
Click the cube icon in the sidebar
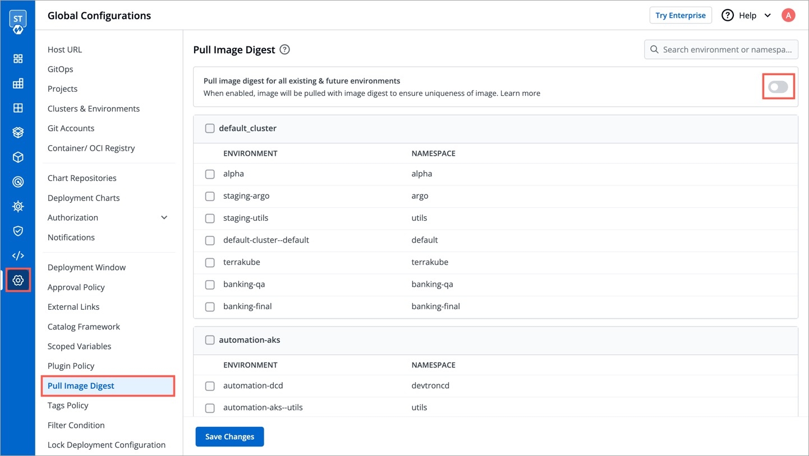18,157
